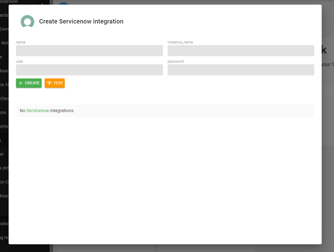This screenshot has width=334, height=252.
Task: Focus the name input field
Action: tap(89, 51)
